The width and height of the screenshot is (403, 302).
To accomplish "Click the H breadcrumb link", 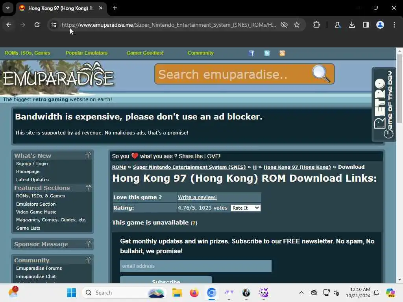I will tap(255, 167).
